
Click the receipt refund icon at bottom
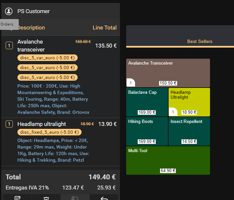[75, 198]
